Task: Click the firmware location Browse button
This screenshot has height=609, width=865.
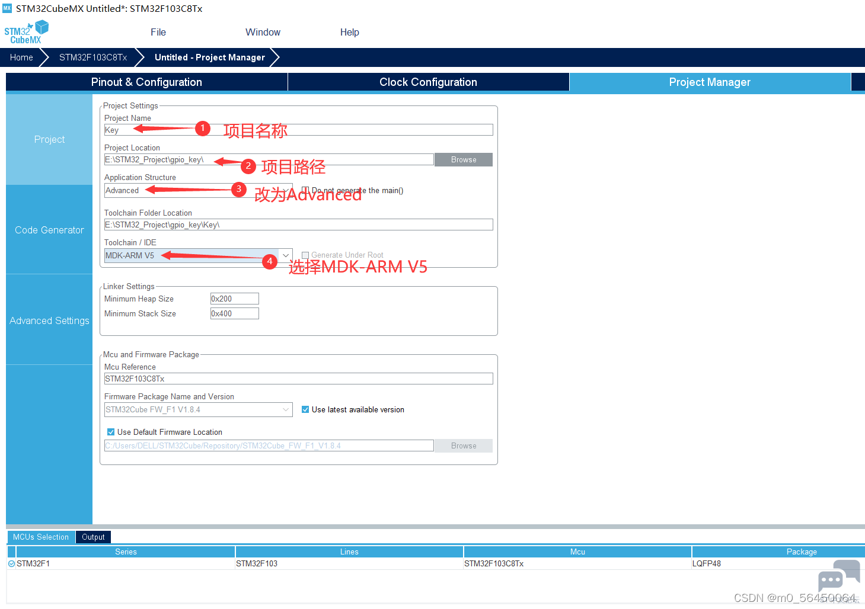Action: pyautogui.click(x=464, y=446)
